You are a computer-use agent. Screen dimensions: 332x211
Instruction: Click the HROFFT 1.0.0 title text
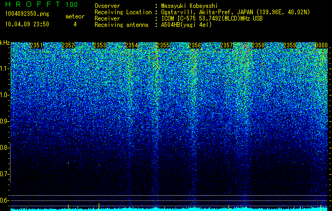coord(42,4)
